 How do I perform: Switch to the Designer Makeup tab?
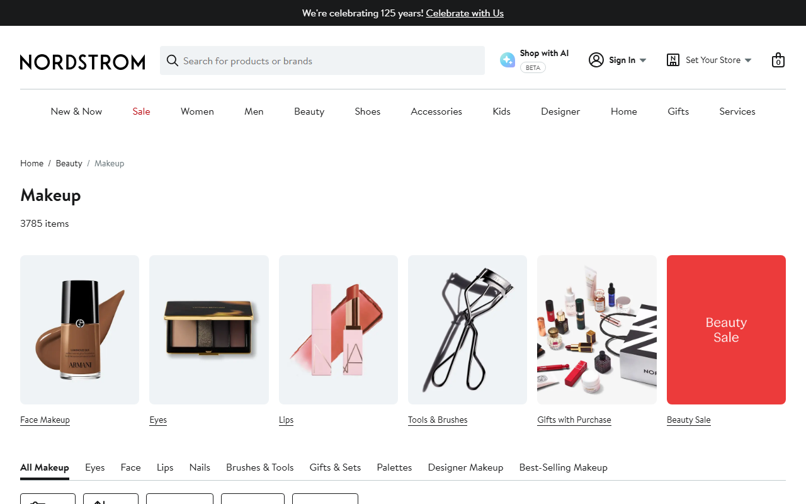(x=465, y=467)
